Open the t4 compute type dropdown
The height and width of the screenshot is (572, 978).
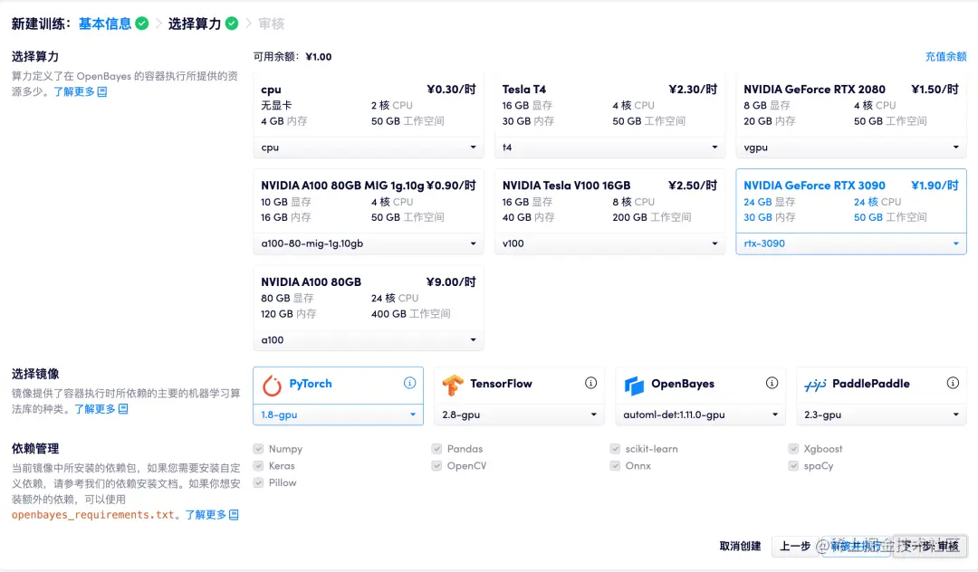(610, 147)
